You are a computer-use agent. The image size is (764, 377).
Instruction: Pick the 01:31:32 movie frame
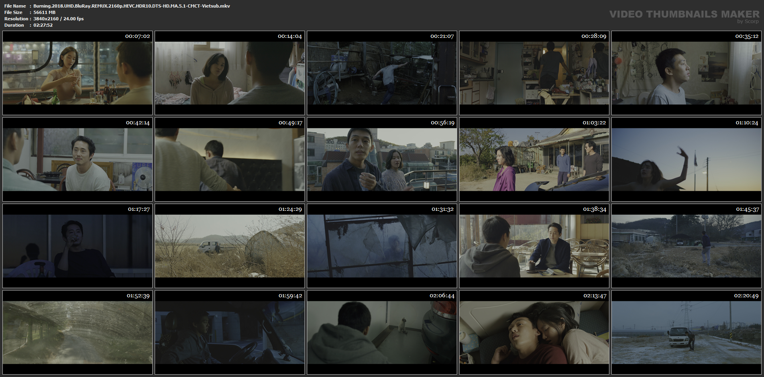(x=382, y=246)
